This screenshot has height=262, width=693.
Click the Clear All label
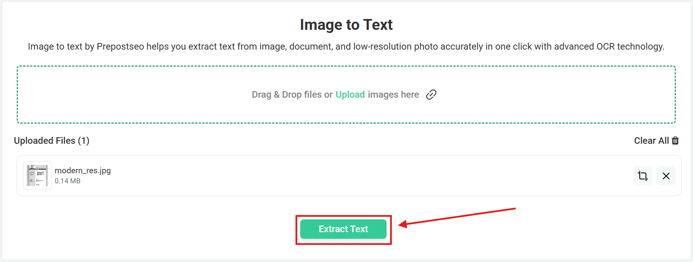click(x=651, y=141)
